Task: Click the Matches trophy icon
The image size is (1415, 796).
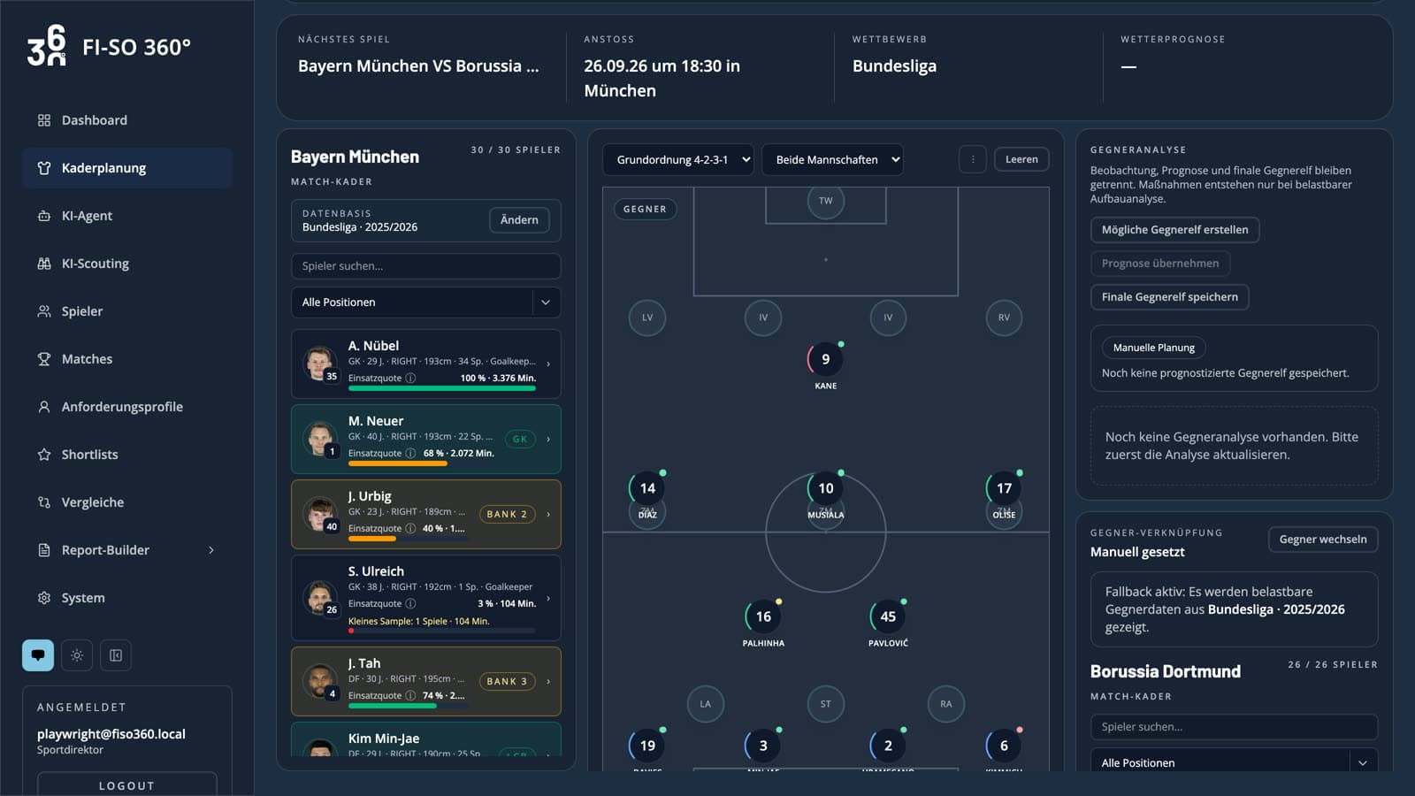Action: pos(44,359)
